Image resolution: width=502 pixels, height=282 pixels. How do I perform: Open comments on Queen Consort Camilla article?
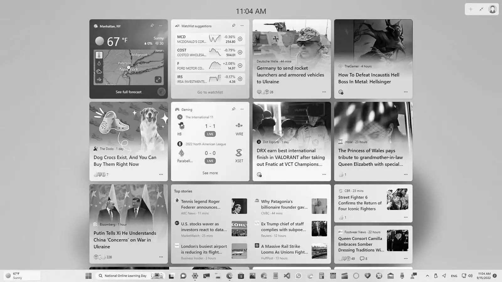click(363, 258)
